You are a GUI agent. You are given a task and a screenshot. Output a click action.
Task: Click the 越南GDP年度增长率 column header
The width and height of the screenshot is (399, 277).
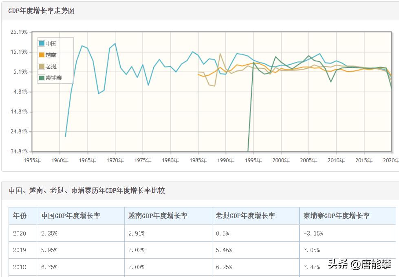click(158, 216)
